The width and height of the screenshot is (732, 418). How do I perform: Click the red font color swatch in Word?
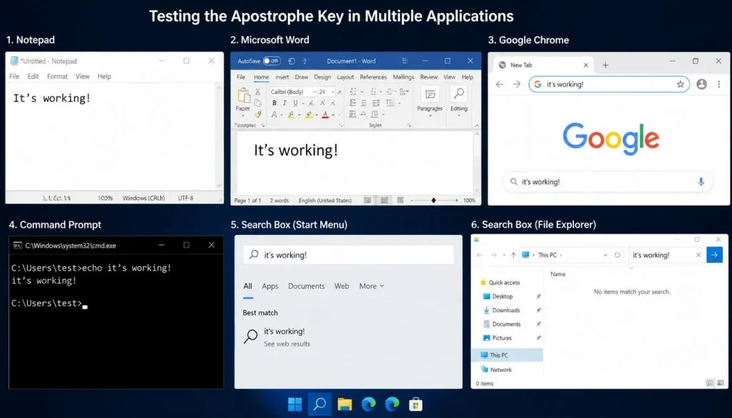pyautogui.click(x=325, y=115)
